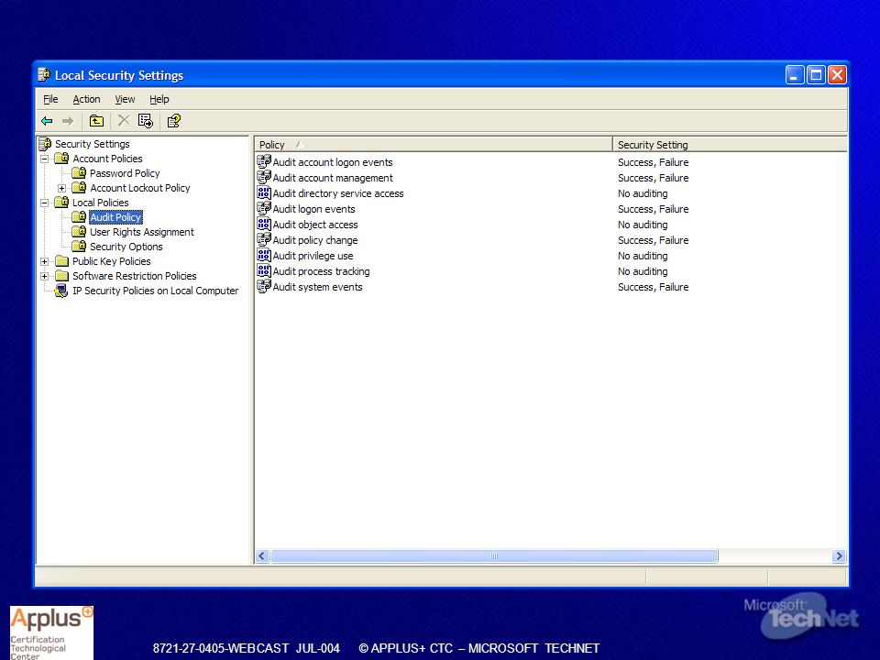
Task: Click the Software Restriction Policies folder icon
Action: tap(61, 276)
